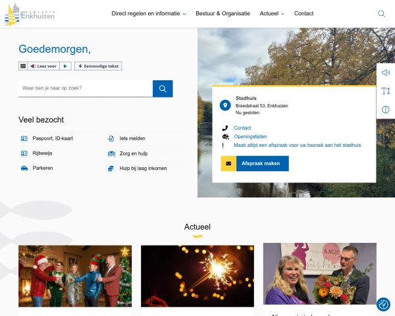Click the search field 'Waar ben je naar op zoek?'

pos(86,88)
